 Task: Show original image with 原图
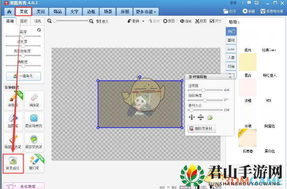pyautogui.click(x=169, y=21)
